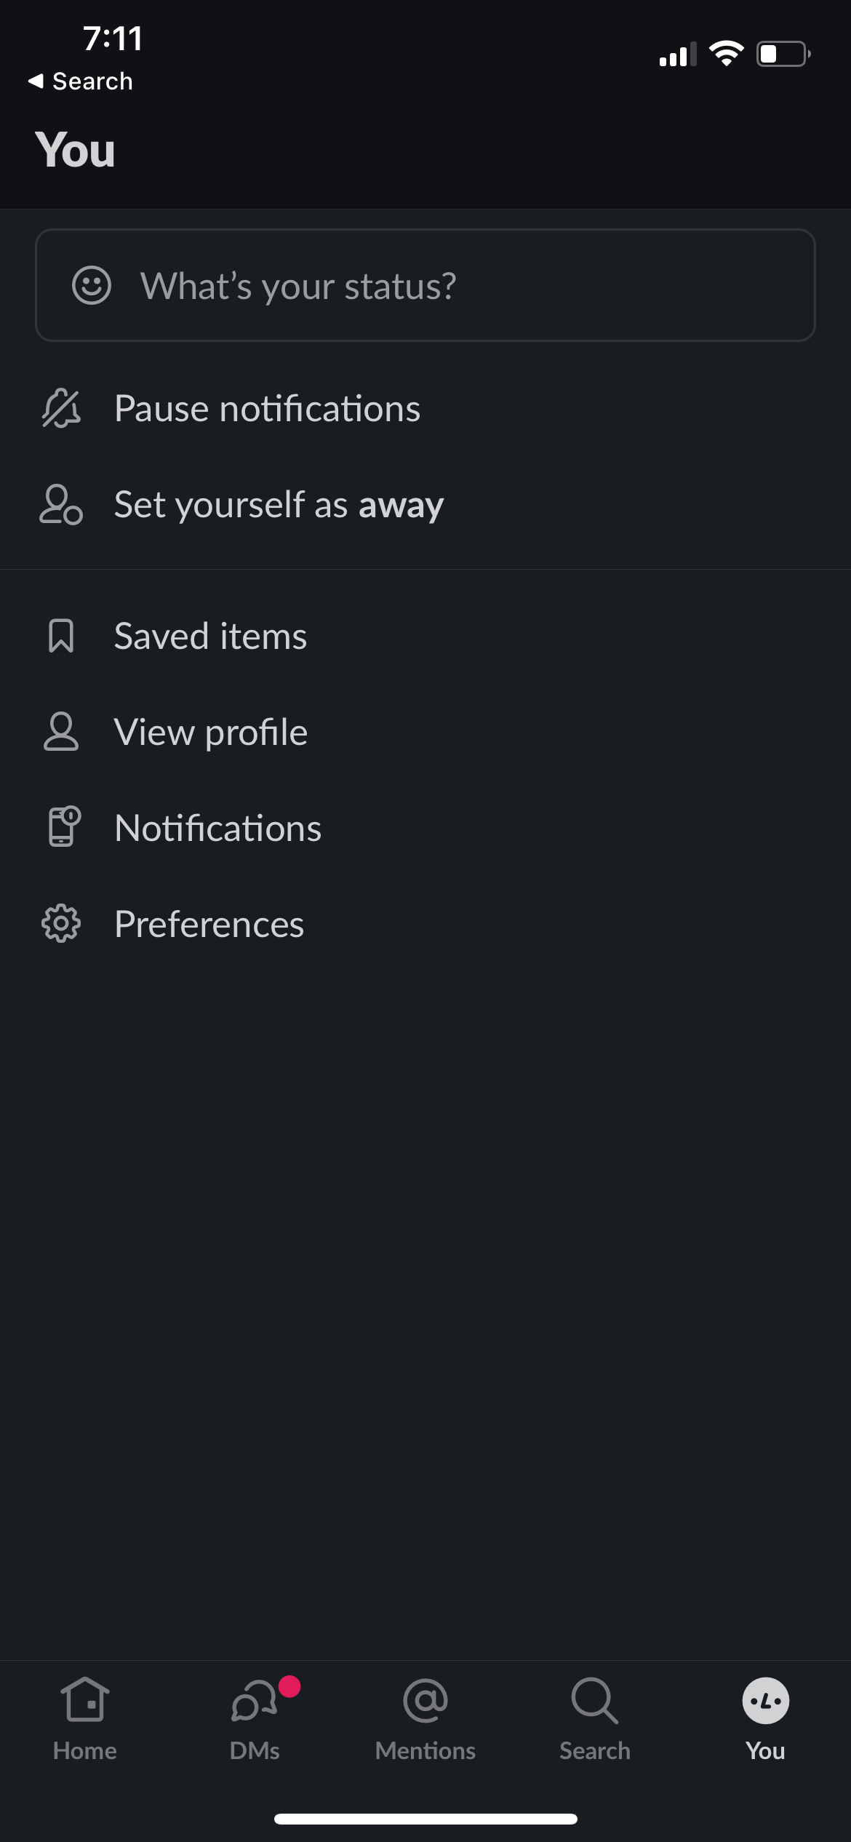Open View profile
The height and width of the screenshot is (1842, 851).
[x=211, y=731]
